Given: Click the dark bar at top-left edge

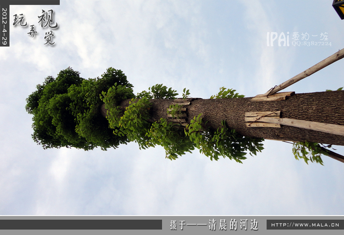Looking at the screenshot, I should [x=34, y=2].
